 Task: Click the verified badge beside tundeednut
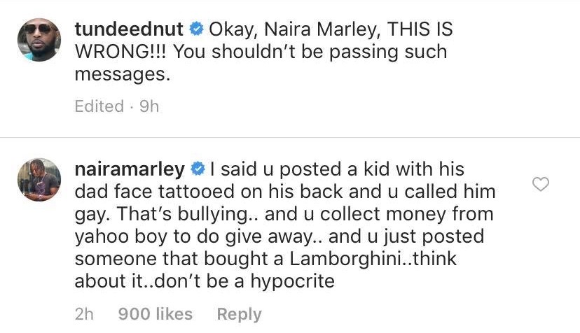click(198, 29)
